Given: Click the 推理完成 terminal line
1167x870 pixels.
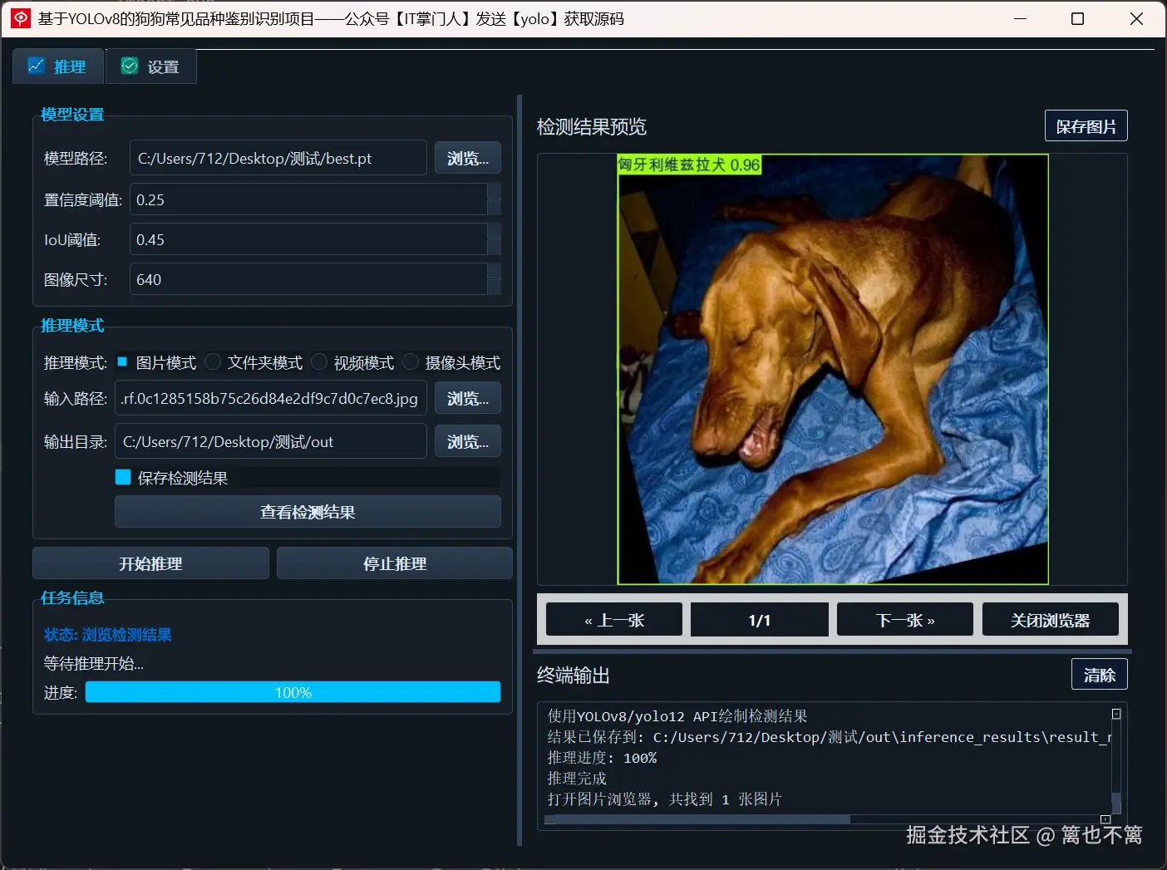Looking at the screenshot, I should [577, 779].
